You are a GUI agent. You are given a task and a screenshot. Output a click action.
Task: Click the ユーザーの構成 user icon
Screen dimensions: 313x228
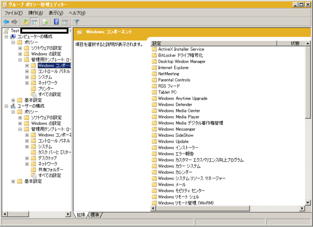click(13, 106)
